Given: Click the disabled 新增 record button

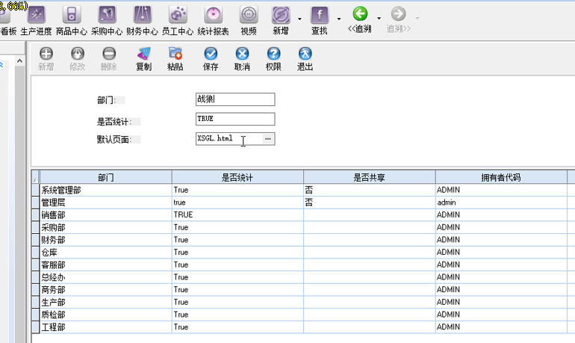Looking at the screenshot, I should (46, 59).
